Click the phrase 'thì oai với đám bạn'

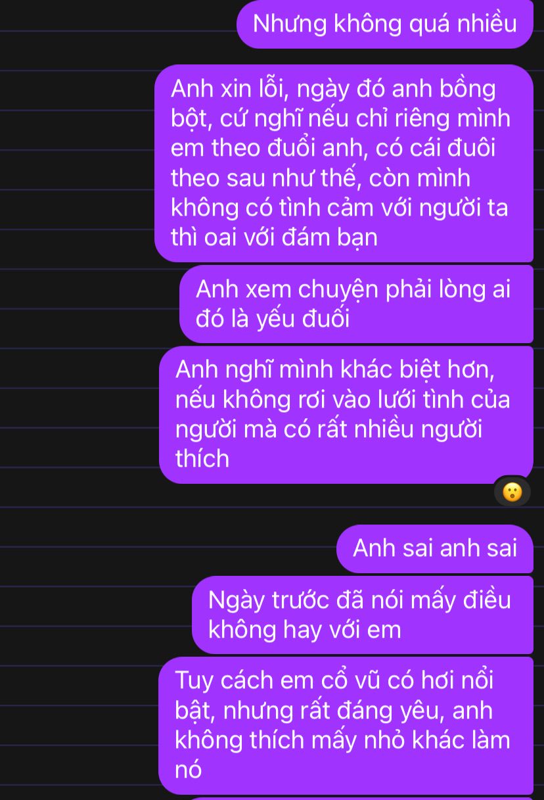(x=274, y=237)
